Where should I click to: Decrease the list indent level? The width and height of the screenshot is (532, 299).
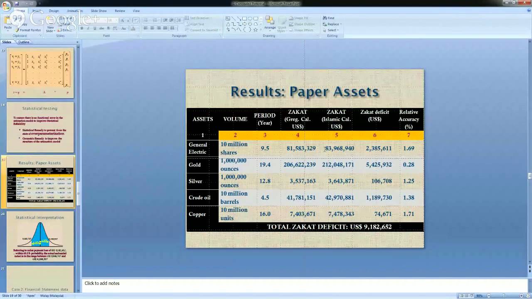(165, 20)
